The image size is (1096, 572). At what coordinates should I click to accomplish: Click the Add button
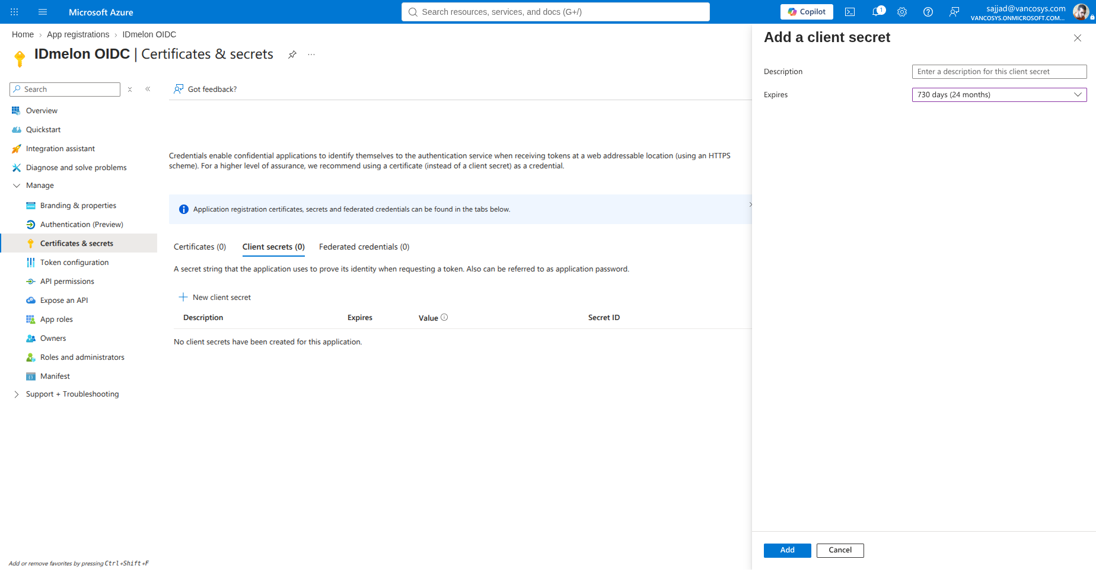[787, 551]
